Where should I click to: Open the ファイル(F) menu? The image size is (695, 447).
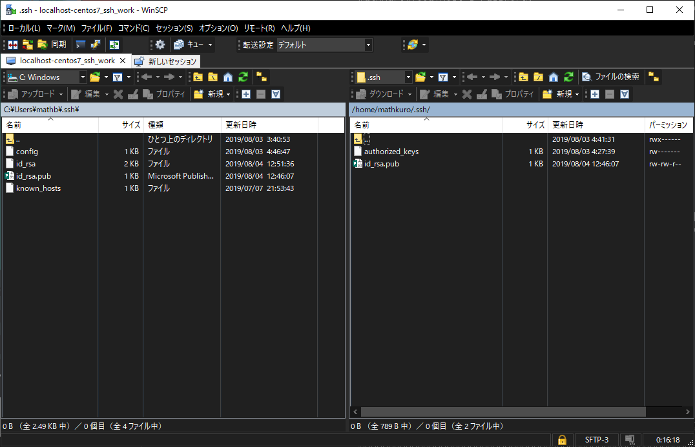[97, 28]
